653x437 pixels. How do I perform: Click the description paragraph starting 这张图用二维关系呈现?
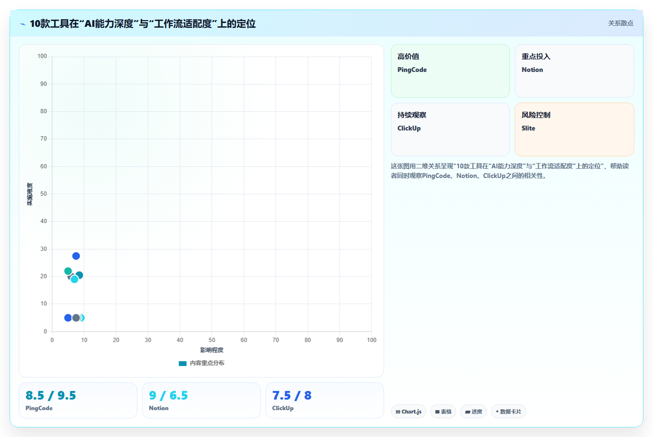pyautogui.click(x=510, y=171)
